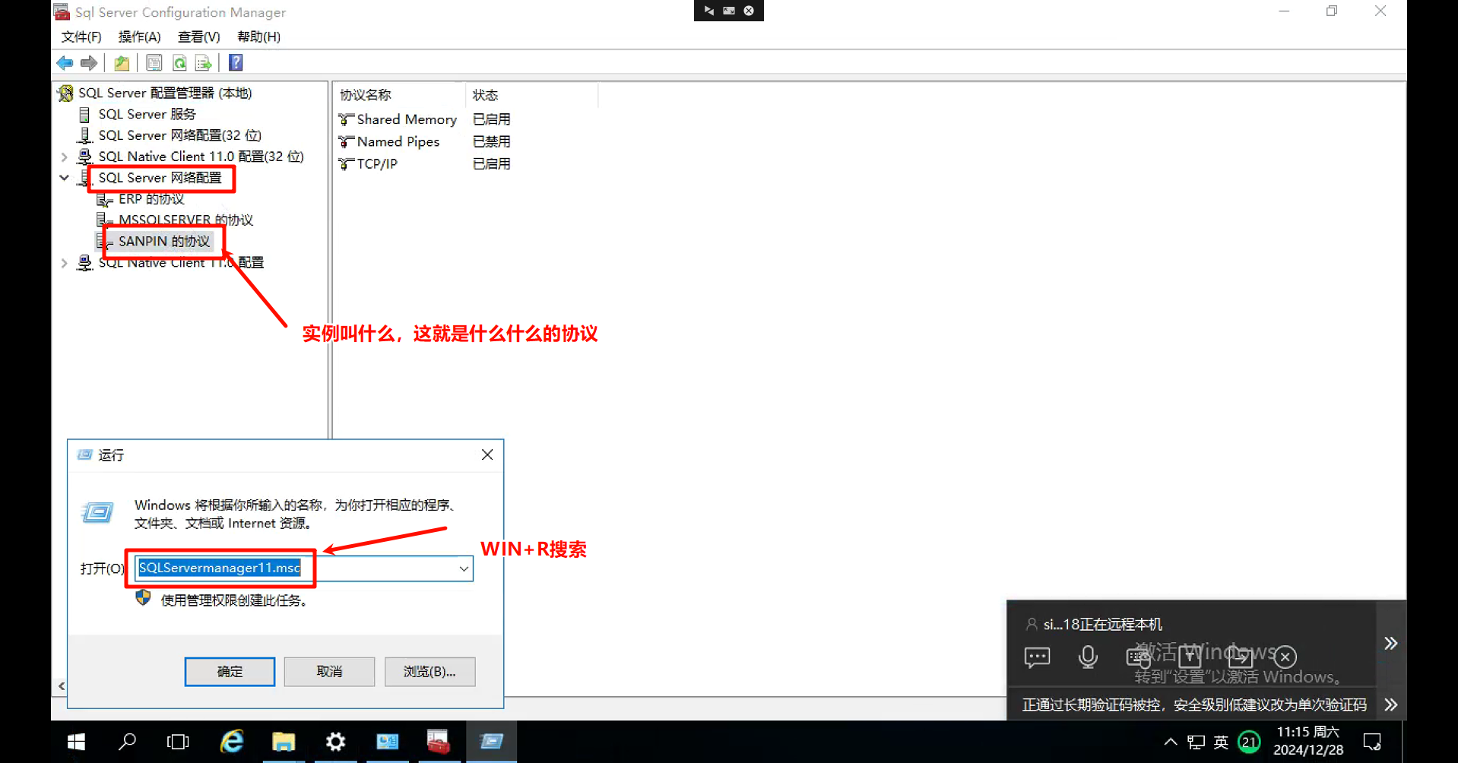Click the Export list toolbar icon
Image resolution: width=1458 pixels, height=763 pixels.
click(203, 63)
